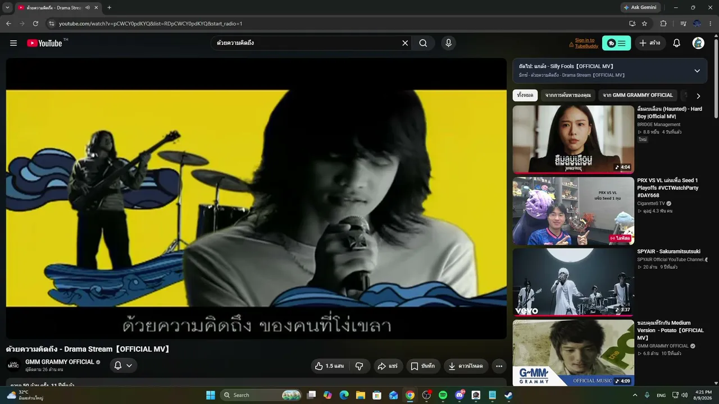Screen dimensions: 719x404
Task: Select the จากการค้นหาของคุณ filter chip
Action: tap(568, 95)
